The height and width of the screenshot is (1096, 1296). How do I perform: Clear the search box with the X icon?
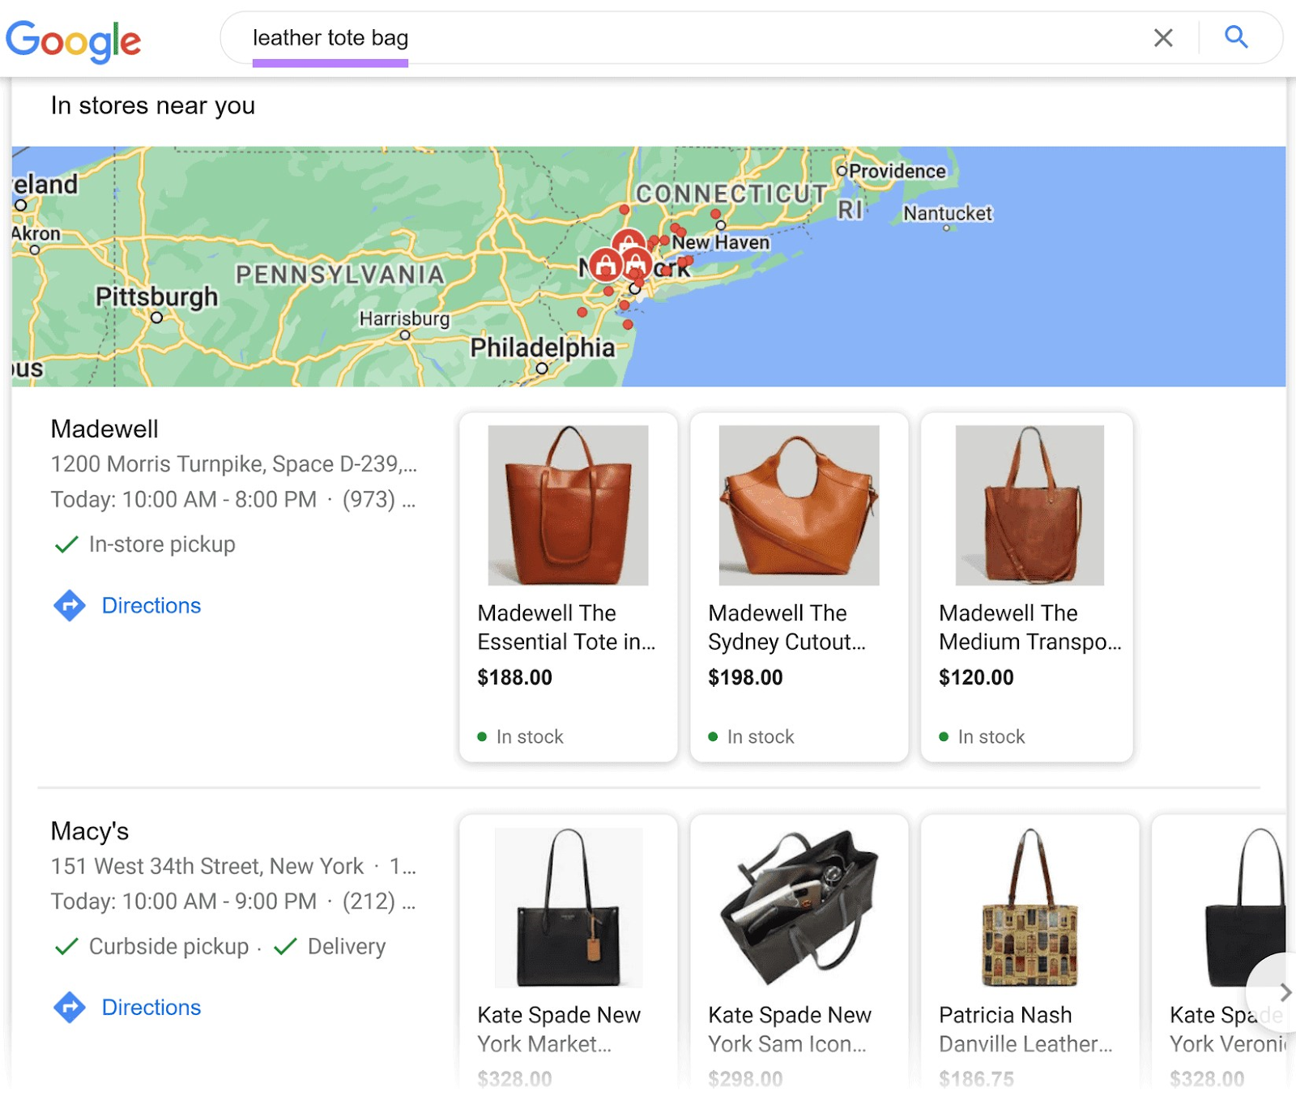1163,37
